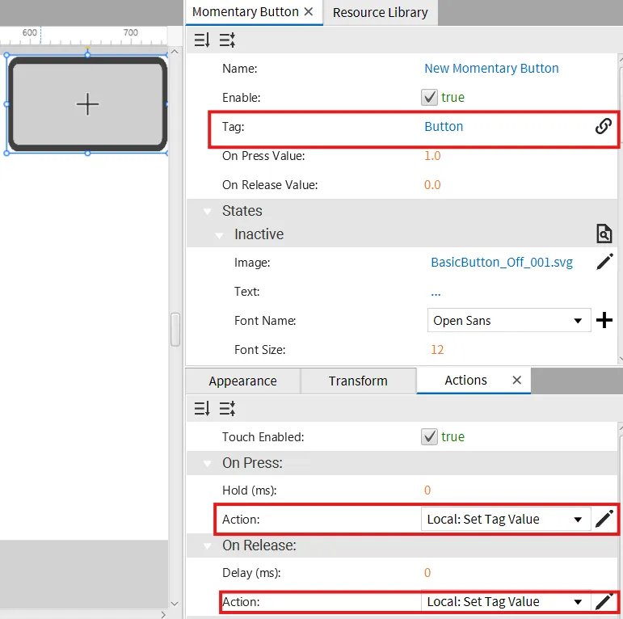Screen dimensions: 623x619
Task: Add a font with the plus icon
Action: pos(604,321)
